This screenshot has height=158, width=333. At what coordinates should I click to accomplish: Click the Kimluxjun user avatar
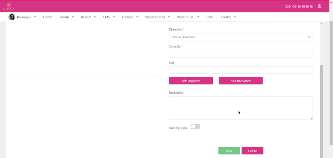point(12,17)
